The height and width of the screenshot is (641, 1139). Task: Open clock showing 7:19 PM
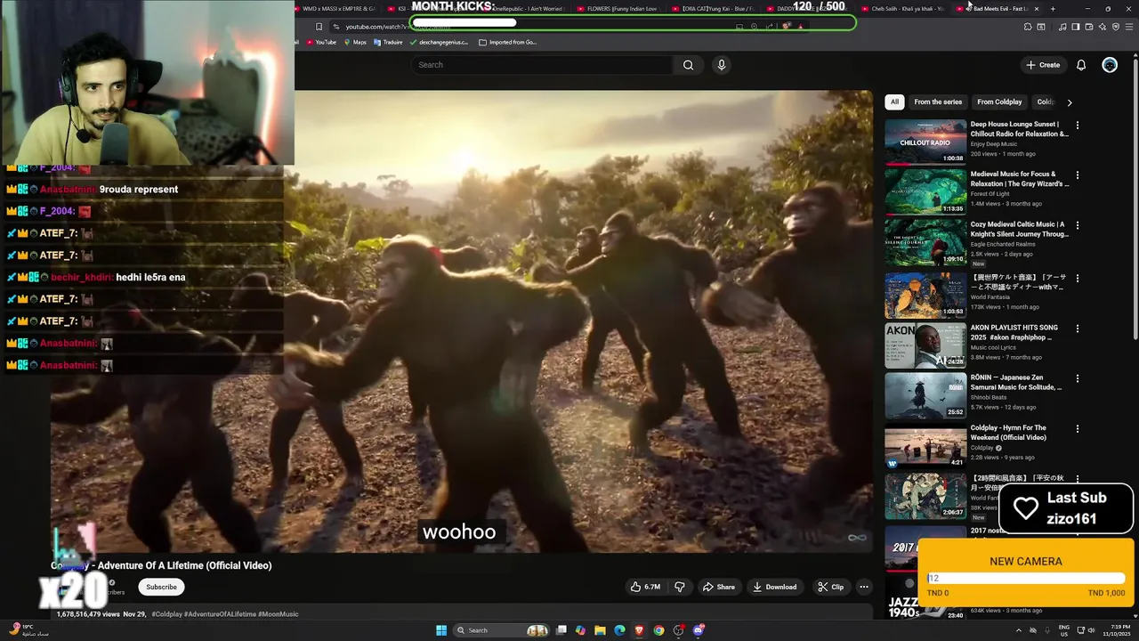point(1116,630)
